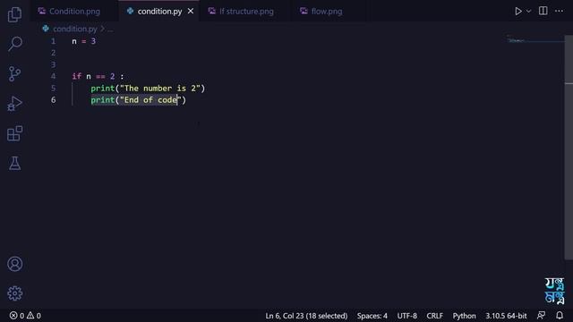Screen dimensions: 573x322
Task: Click line number 6 in gutter
Action: tap(54, 99)
